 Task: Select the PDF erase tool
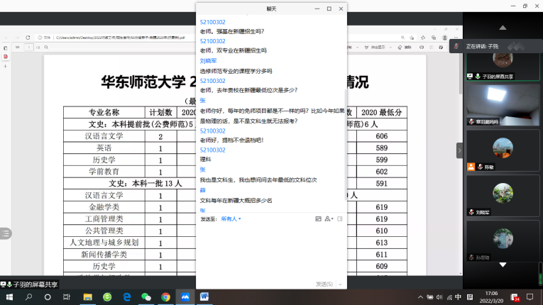405,47
